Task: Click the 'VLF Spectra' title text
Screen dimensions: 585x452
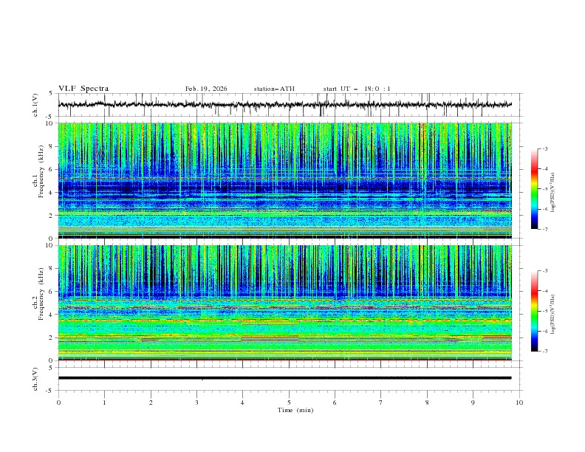Action: [x=83, y=89]
